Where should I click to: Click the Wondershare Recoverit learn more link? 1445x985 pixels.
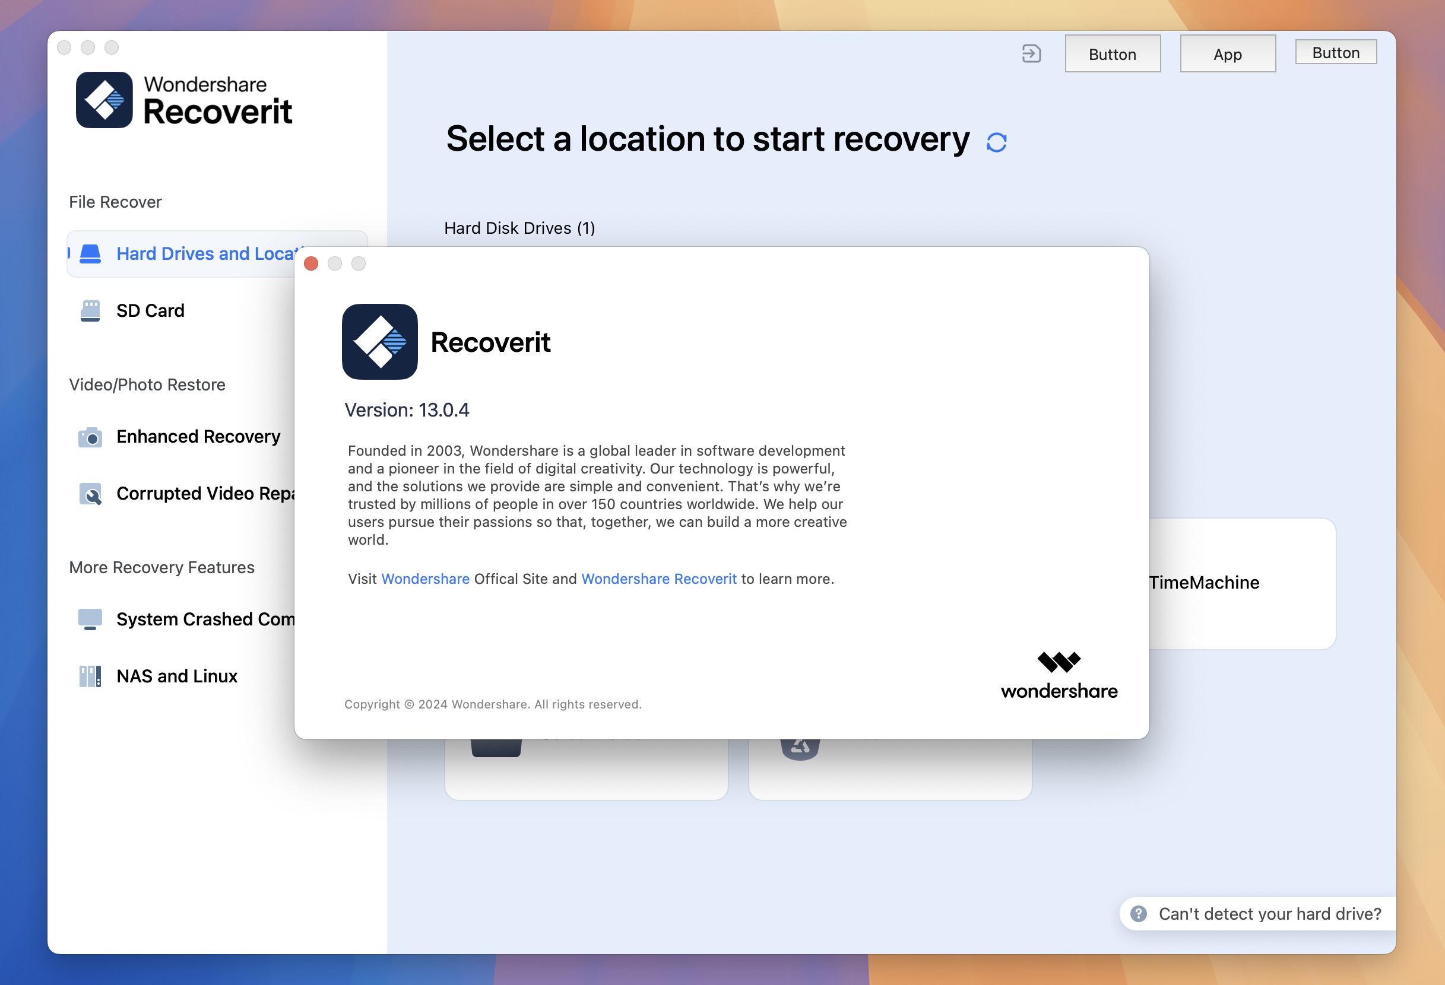660,578
